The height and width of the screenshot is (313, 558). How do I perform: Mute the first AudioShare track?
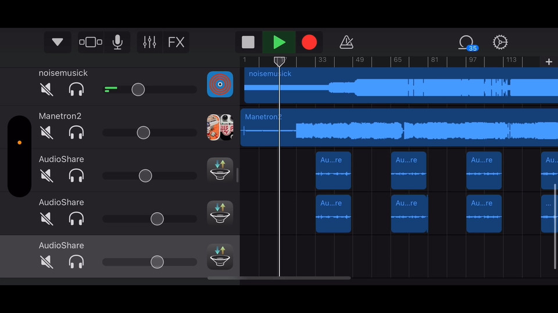[x=46, y=175]
